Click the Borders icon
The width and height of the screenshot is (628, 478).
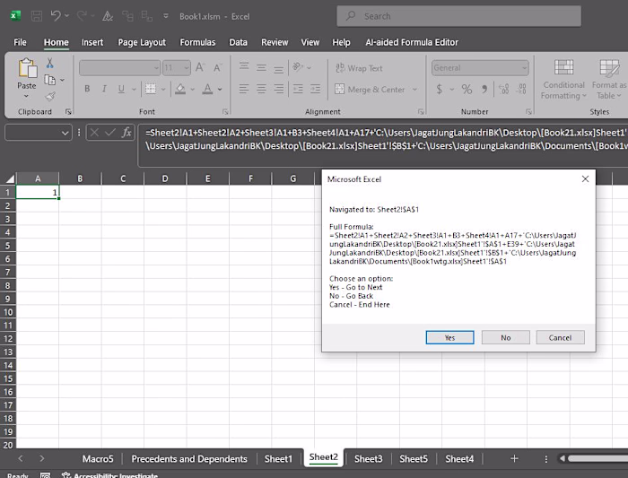(151, 89)
